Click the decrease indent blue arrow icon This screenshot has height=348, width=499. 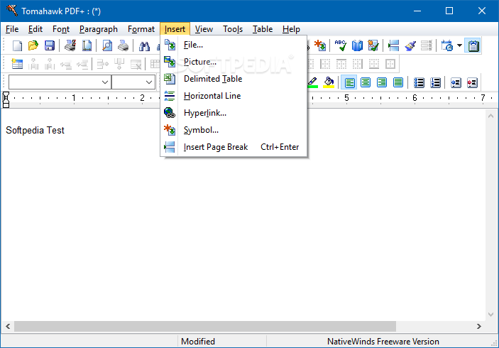click(456, 83)
